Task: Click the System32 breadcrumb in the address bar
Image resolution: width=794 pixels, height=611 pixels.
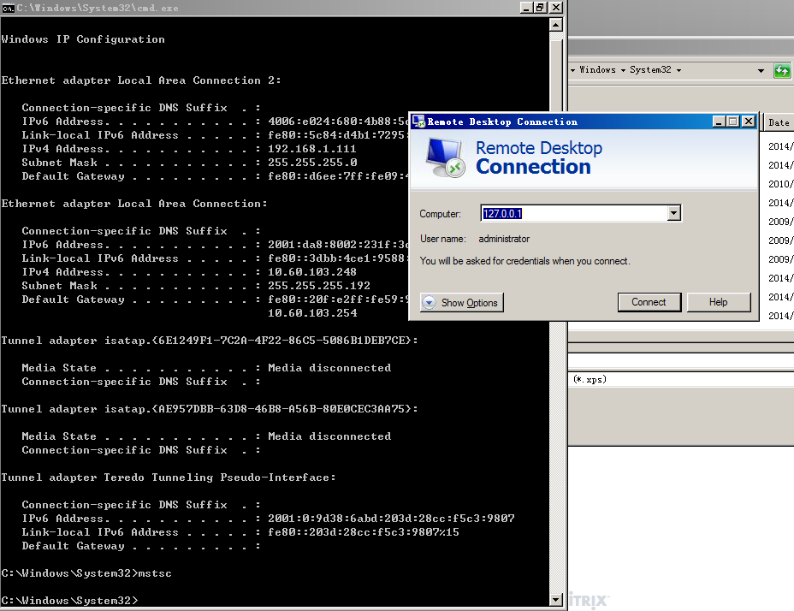Action: point(650,70)
